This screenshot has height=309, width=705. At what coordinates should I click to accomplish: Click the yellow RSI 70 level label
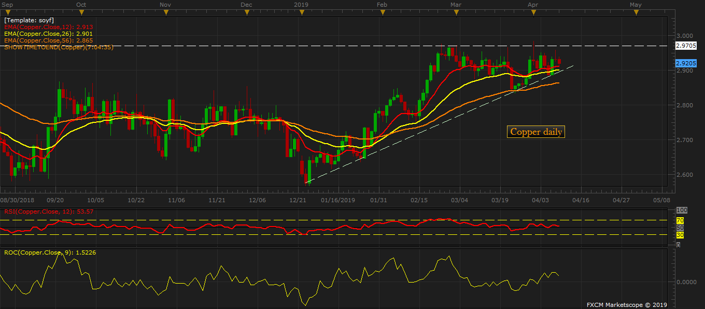(680, 220)
